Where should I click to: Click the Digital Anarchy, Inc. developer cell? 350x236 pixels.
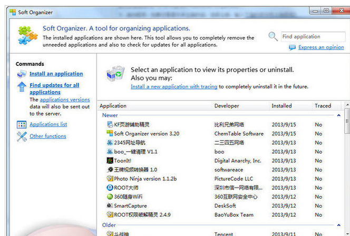point(238,161)
